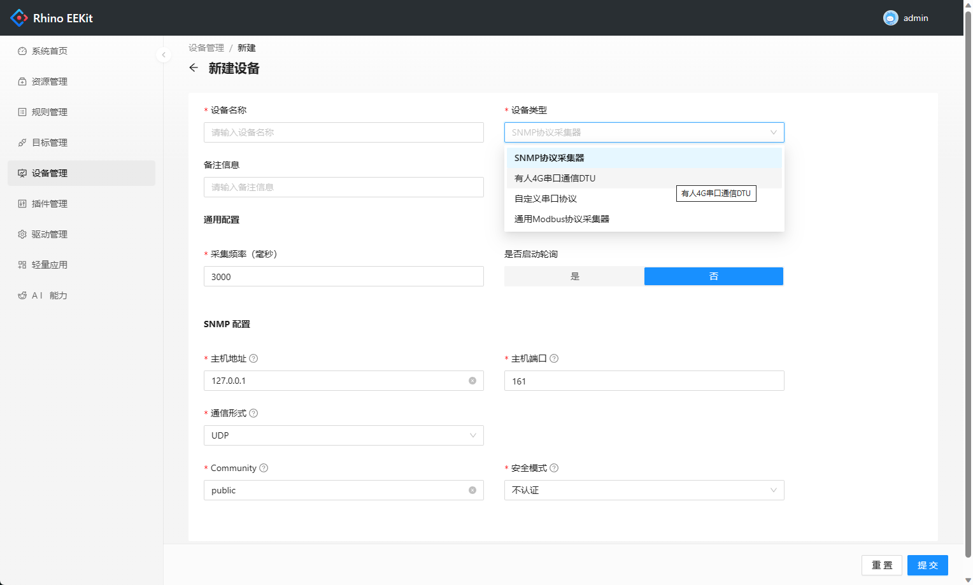This screenshot has height=585, width=973.
Task: Click the Rhino EEKit logo icon
Action: (19, 18)
